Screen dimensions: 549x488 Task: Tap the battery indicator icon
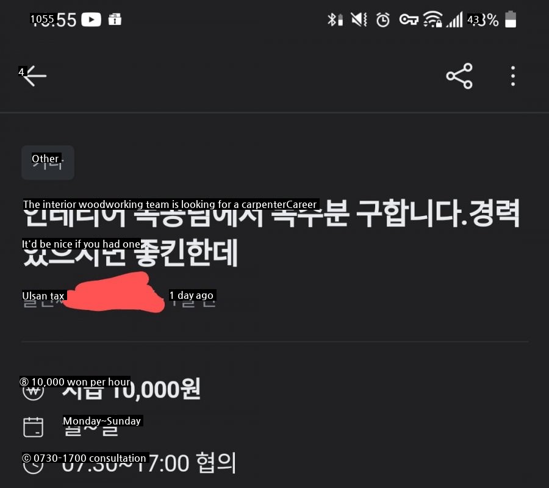click(x=511, y=20)
